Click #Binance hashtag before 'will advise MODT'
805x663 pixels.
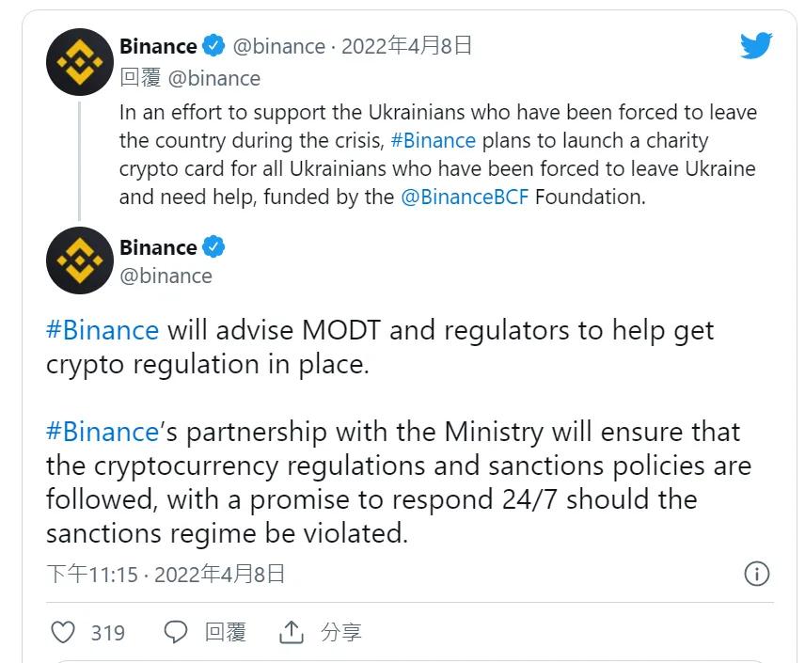click(103, 330)
